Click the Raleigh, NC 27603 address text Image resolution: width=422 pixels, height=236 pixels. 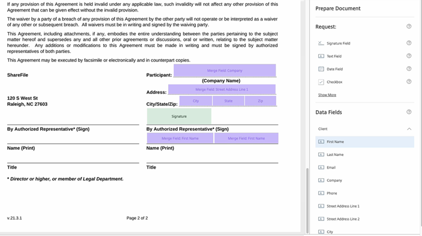tap(27, 104)
